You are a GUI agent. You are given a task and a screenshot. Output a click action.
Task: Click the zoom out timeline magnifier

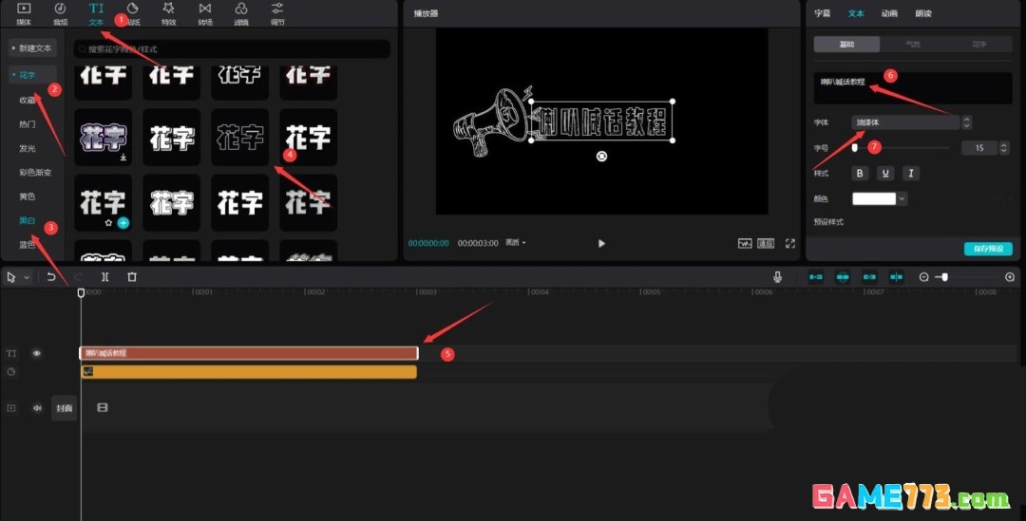(924, 277)
